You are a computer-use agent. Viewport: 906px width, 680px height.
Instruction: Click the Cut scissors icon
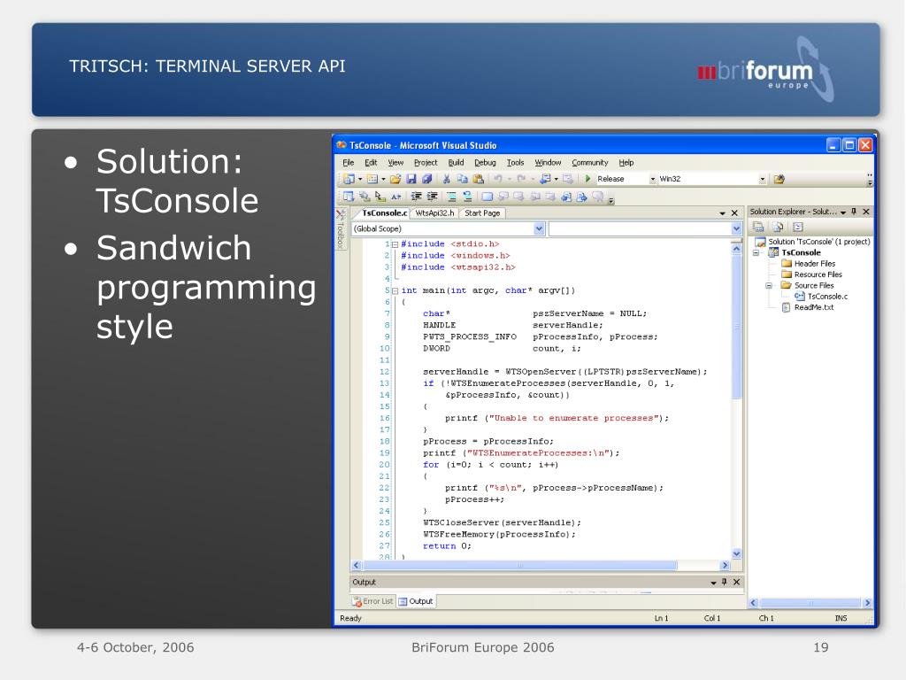(447, 179)
